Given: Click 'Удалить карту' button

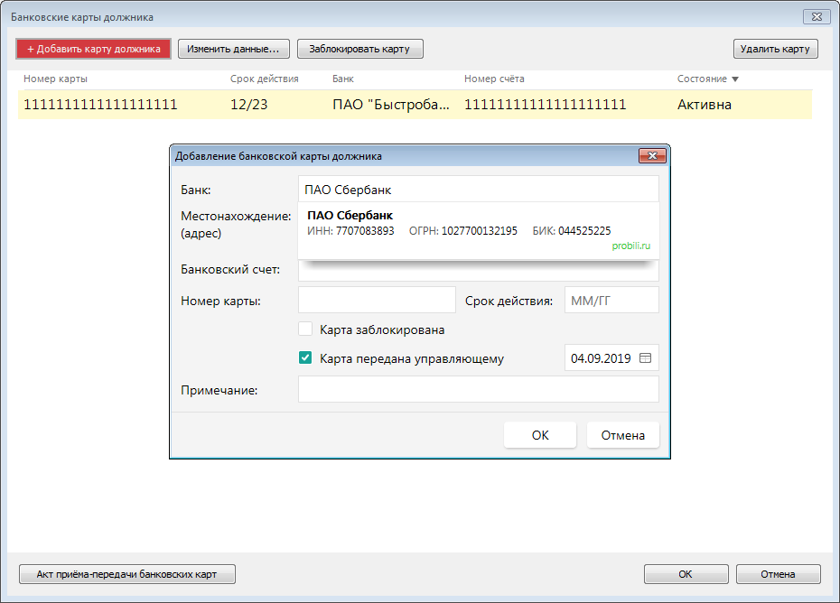Looking at the screenshot, I should click(x=775, y=49).
